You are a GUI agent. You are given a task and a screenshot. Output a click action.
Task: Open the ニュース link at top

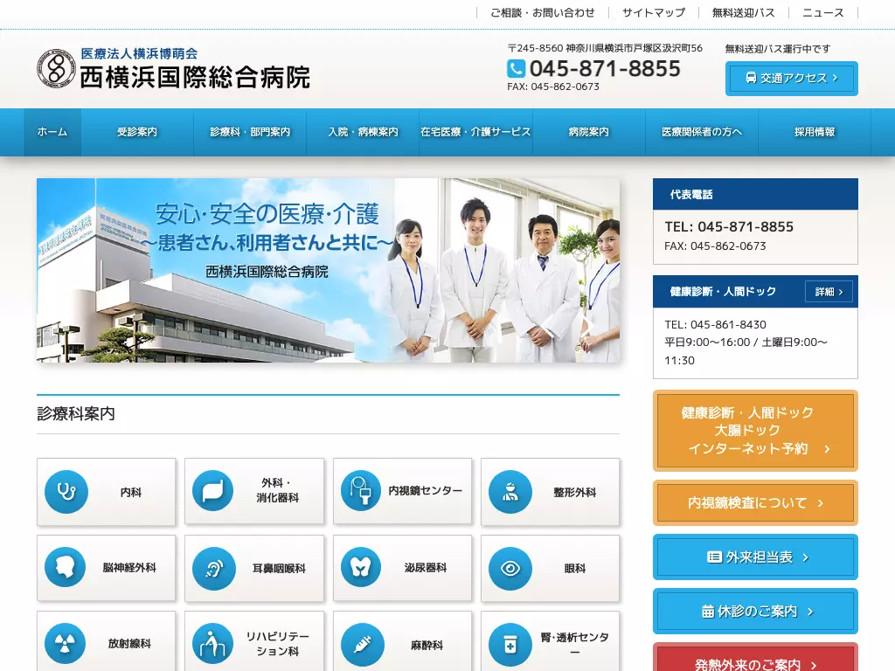coord(823,12)
